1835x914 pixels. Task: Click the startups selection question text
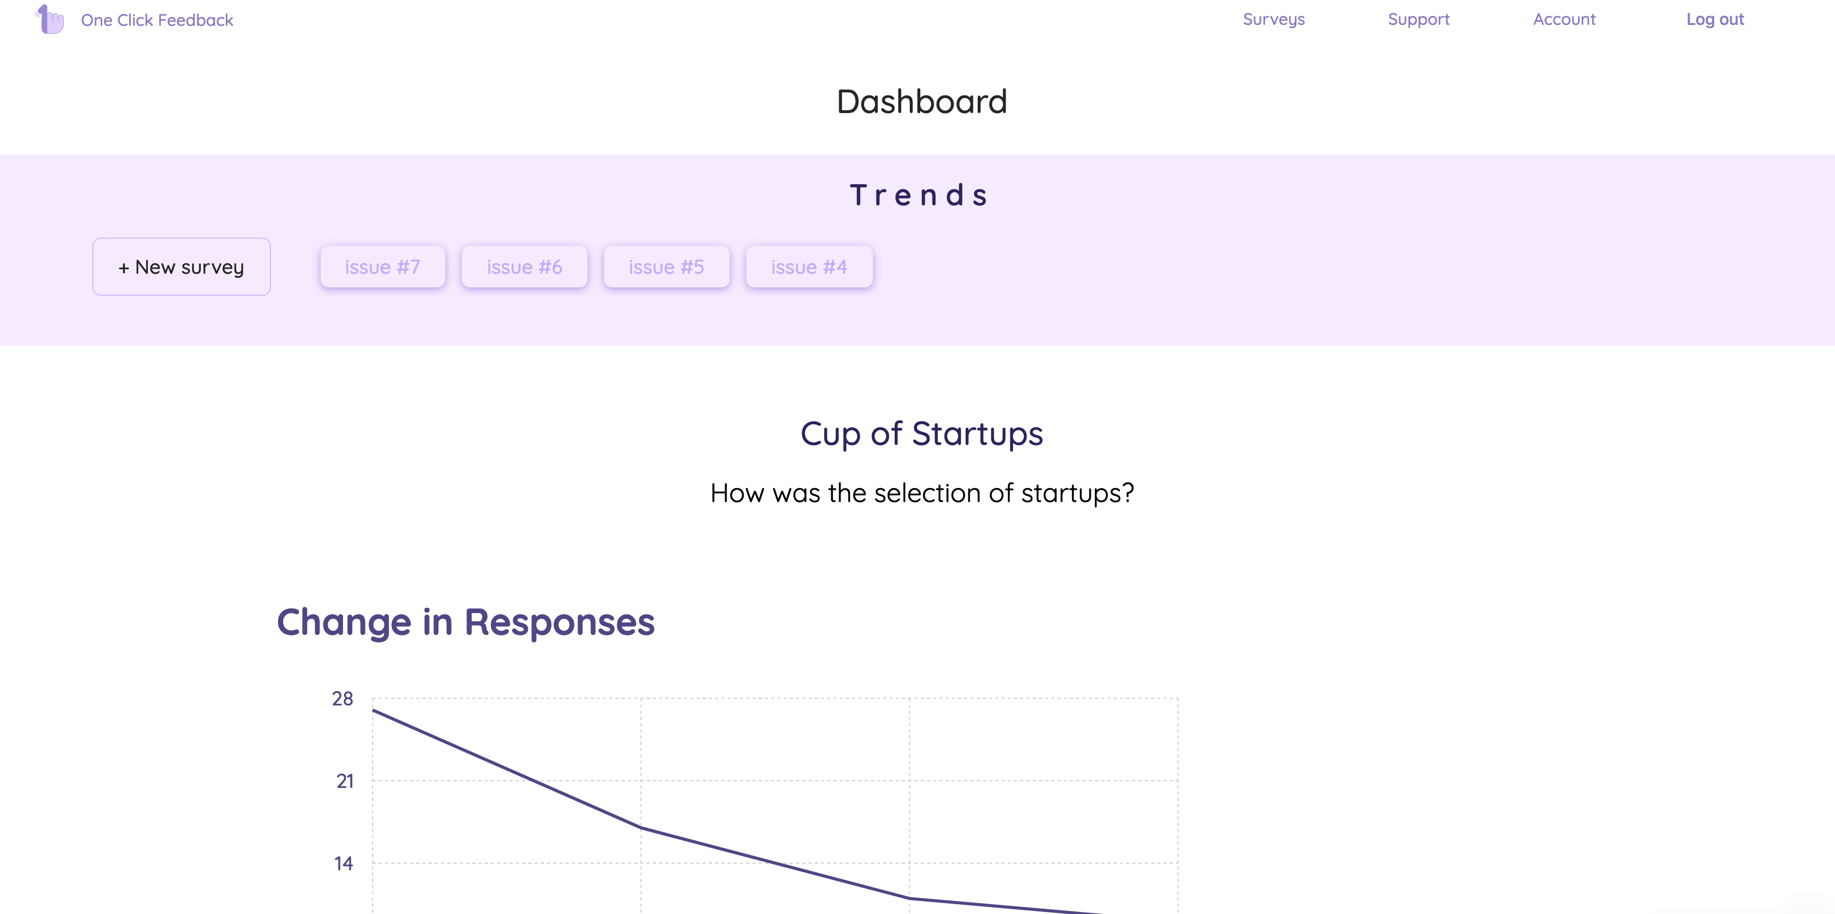pyautogui.click(x=921, y=493)
